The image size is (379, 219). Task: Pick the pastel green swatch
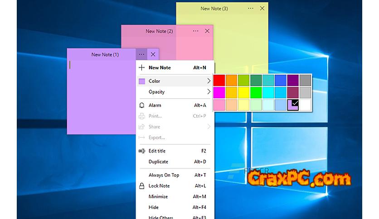click(x=256, y=105)
